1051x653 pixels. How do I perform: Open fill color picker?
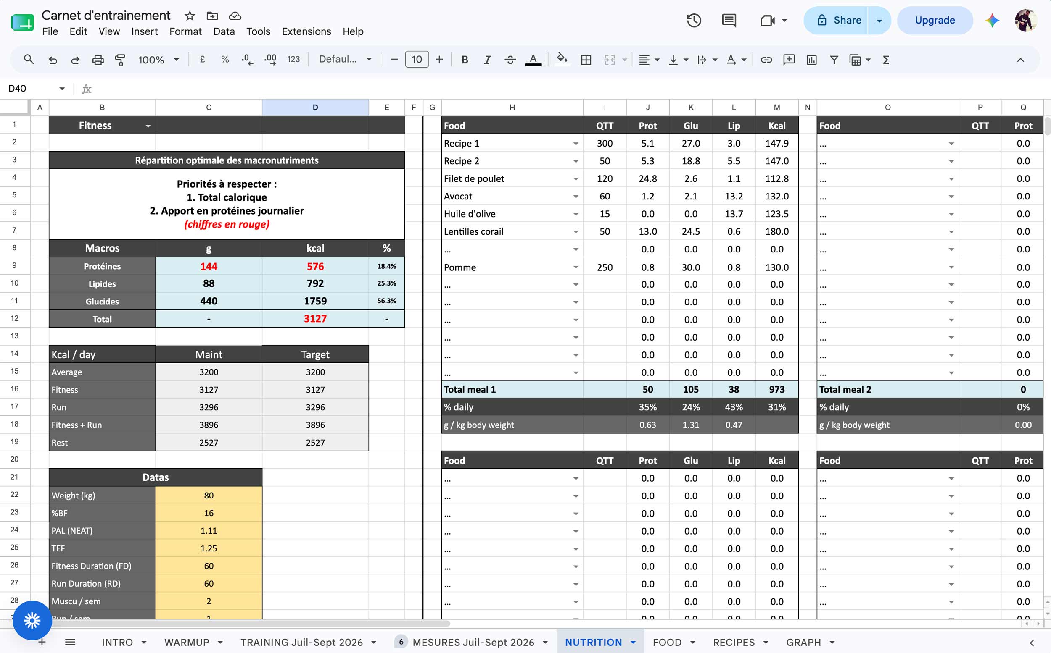click(562, 60)
